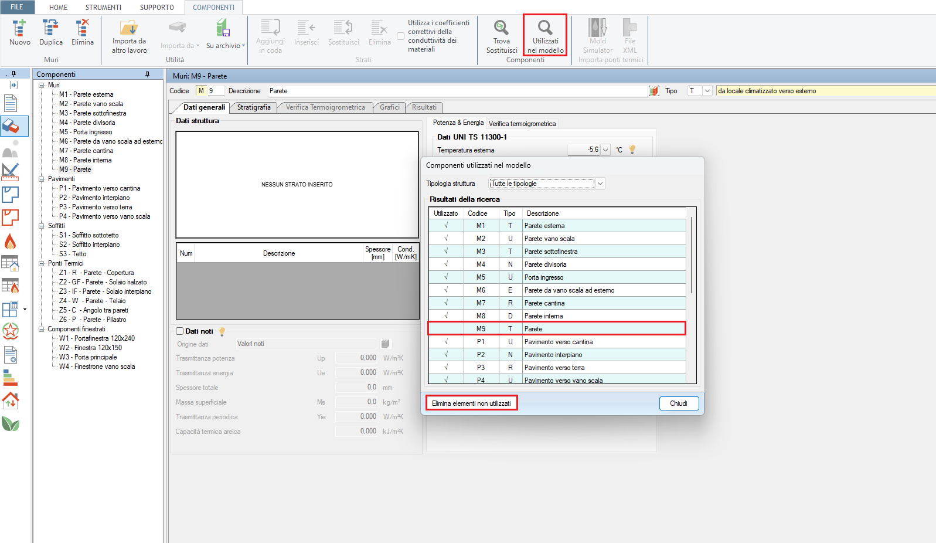936x543 pixels.
Task: Collapse the Muri tree node
Action: (x=42, y=85)
